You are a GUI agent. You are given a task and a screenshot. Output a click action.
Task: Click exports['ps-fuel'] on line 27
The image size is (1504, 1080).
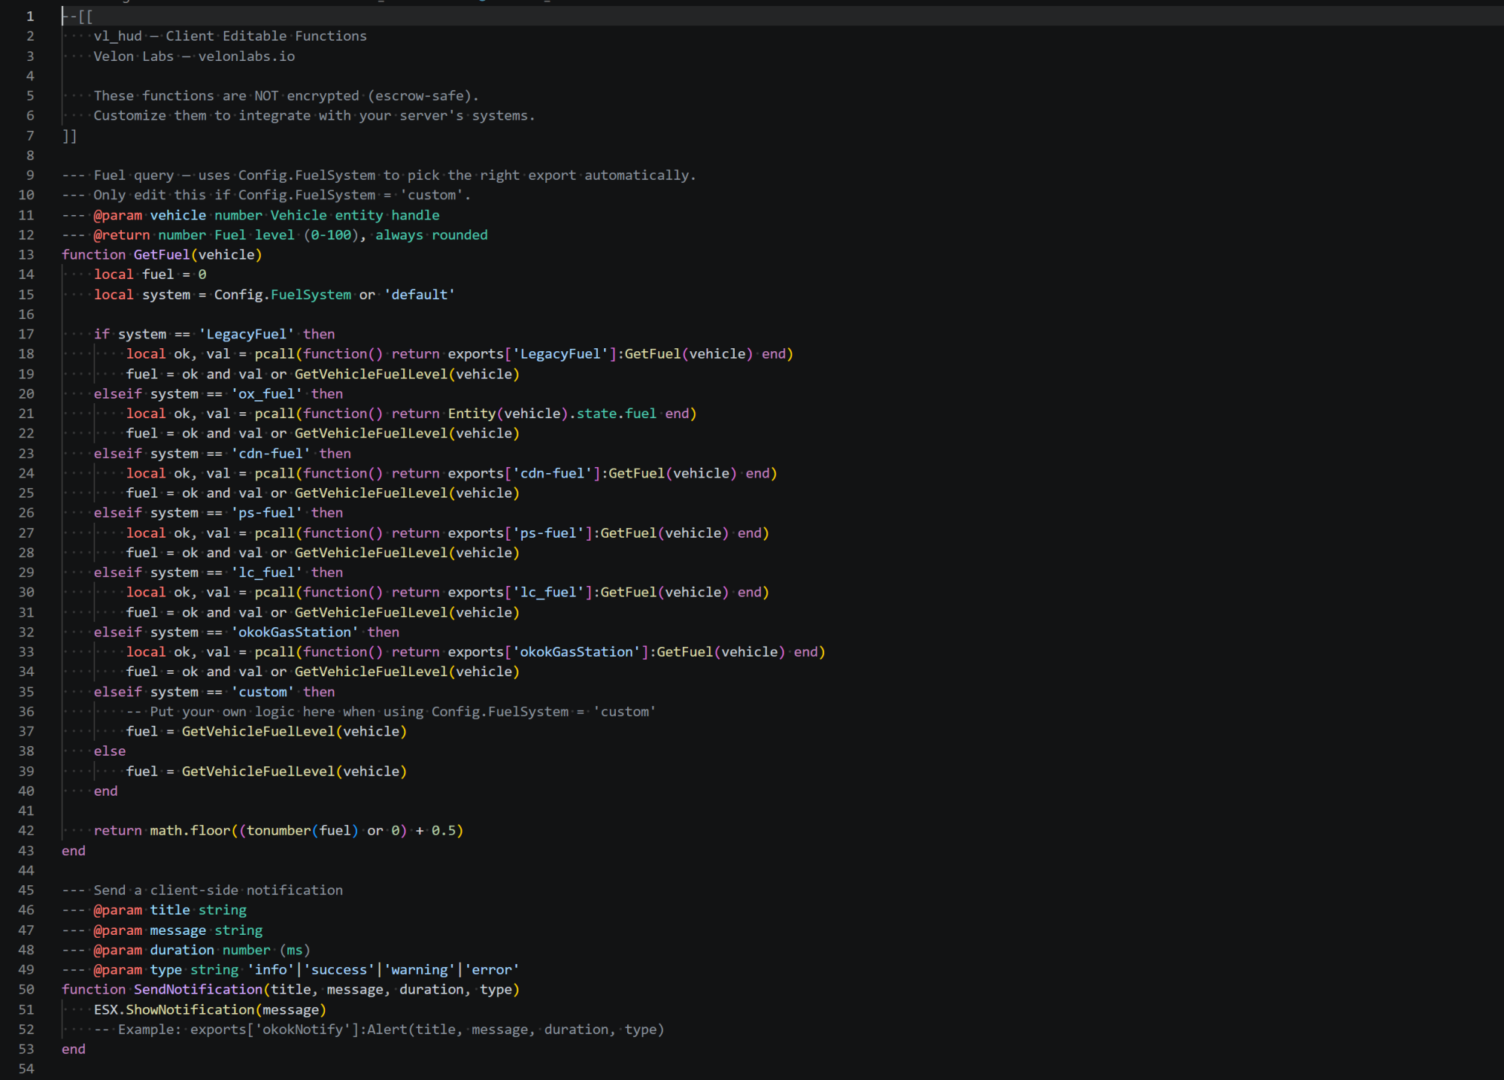(x=520, y=532)
